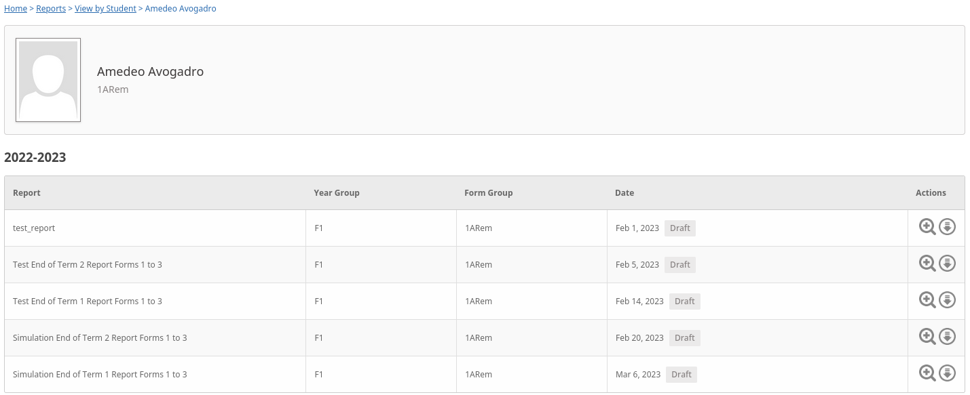View Test End of Term 1 report
Viewport: 970px width, 395px height.
point(927,300)
